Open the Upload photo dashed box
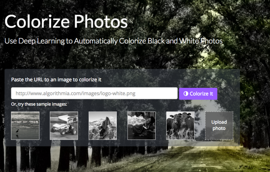 219,126
